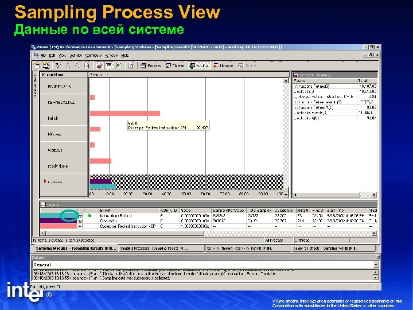Image resolution: width=413 pixels, height=310 pixels.
Task: Click the second toolbar icon with the star badge
Action: [x=46, y=65]
